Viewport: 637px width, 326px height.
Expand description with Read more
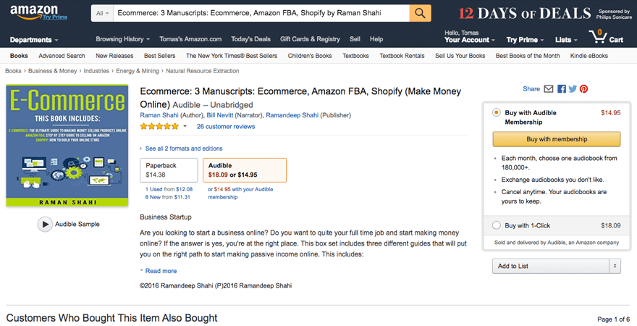(x=161, y=271)
